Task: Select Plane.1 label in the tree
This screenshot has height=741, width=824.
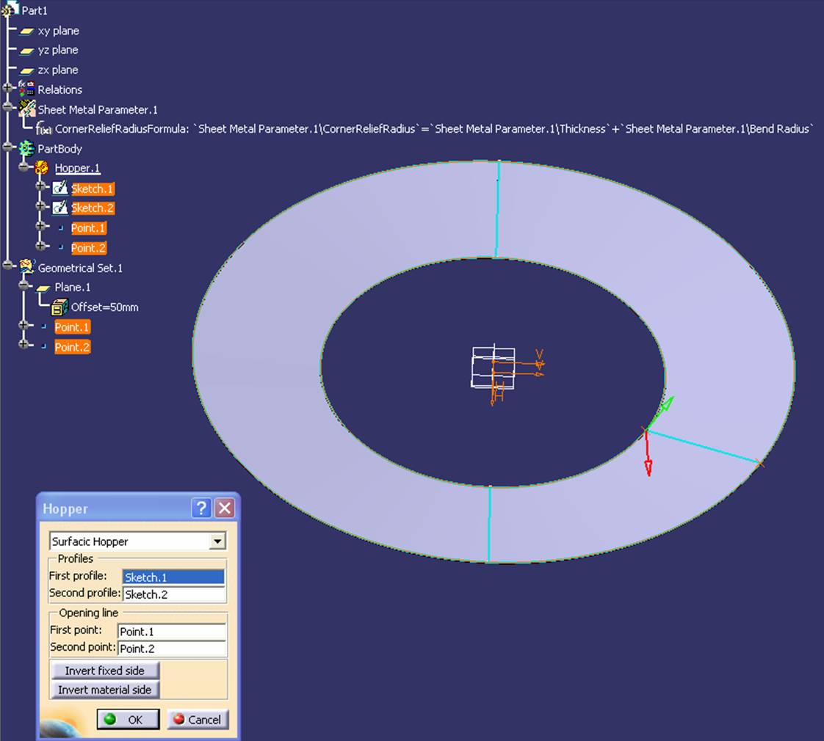Action: [x=73, y=288]
